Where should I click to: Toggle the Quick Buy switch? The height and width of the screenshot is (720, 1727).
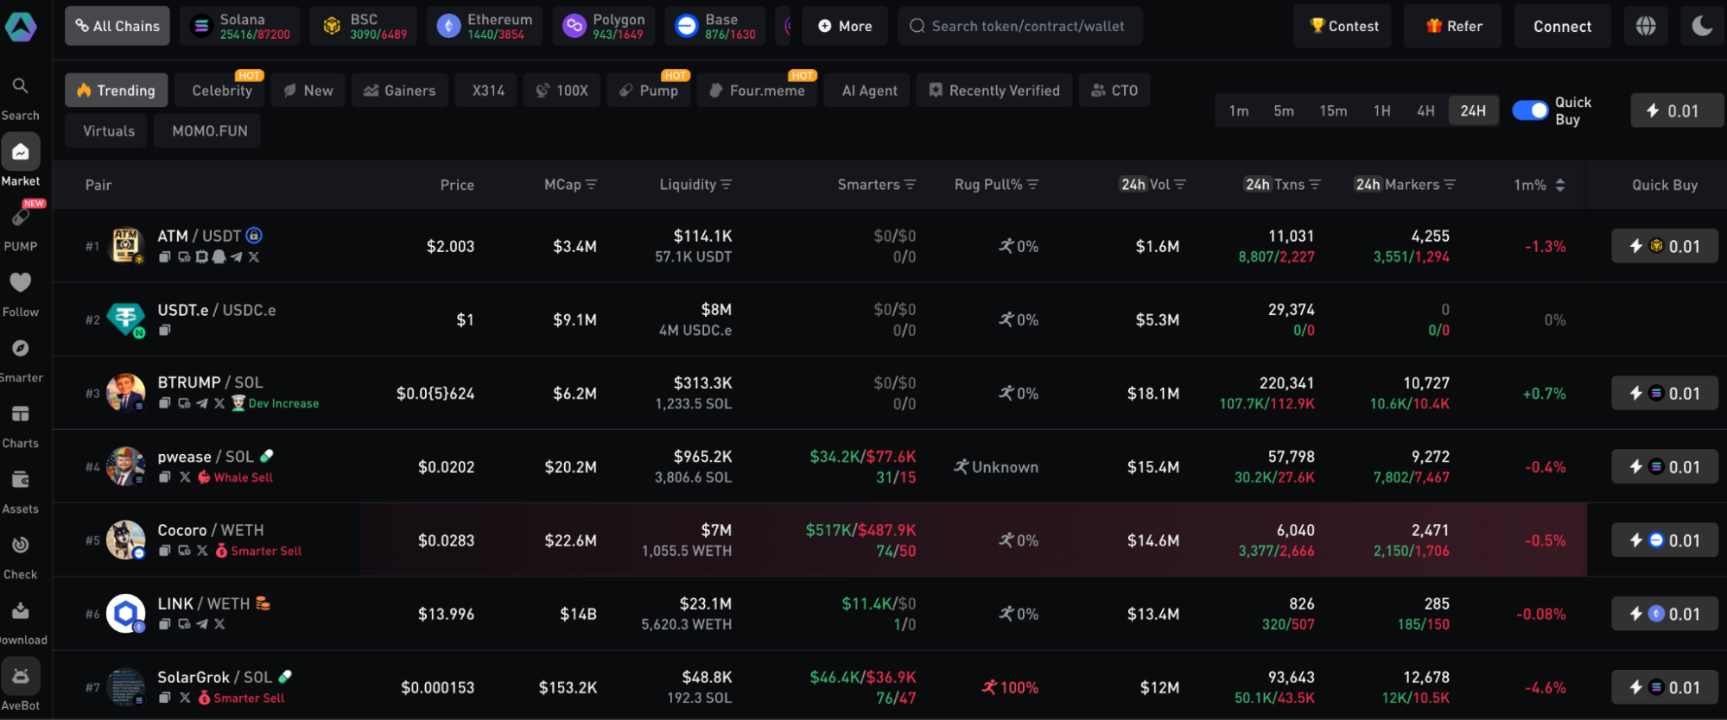pyautogui.click(x=1530, y=111)
